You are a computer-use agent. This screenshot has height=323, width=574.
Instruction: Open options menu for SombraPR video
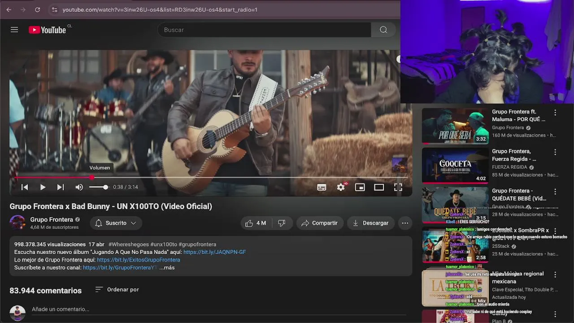[555, 231]
